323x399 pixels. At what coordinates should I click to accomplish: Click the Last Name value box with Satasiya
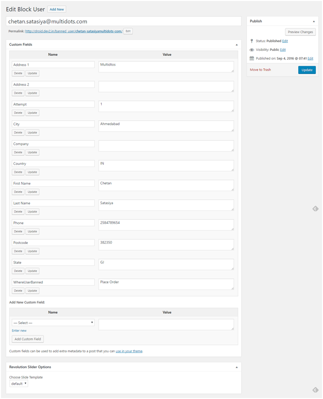(166, 205)
